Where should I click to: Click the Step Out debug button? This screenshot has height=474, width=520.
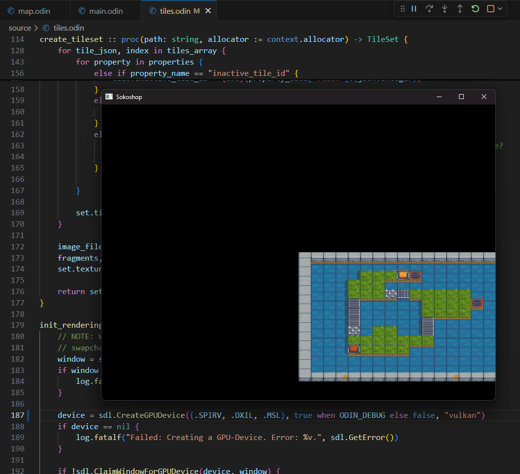tap(459, 9)
